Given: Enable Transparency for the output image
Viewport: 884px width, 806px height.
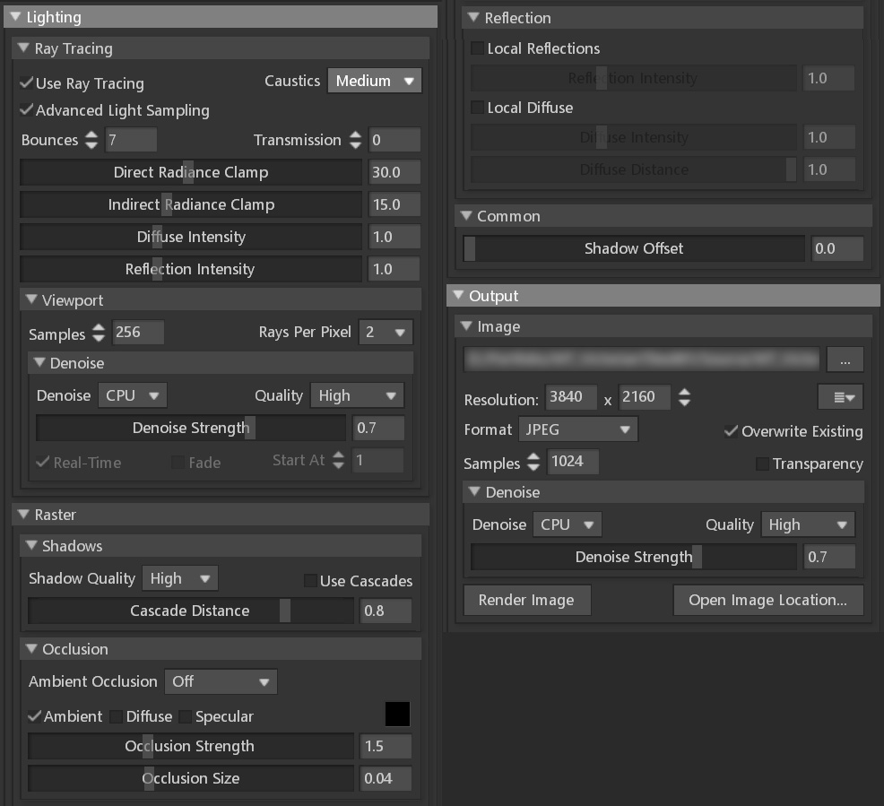Looking at the screenshot, I should (763, 464).
